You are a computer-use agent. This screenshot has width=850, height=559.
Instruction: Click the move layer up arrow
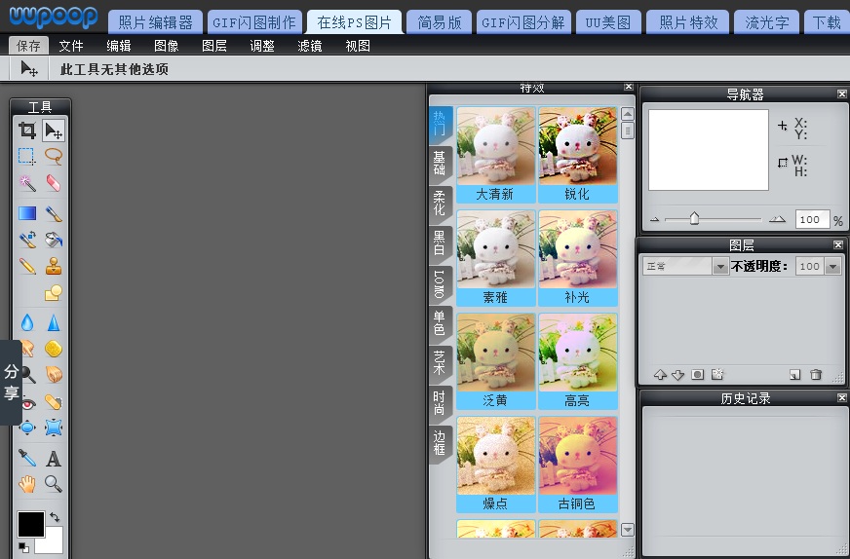tap(660, 374)
